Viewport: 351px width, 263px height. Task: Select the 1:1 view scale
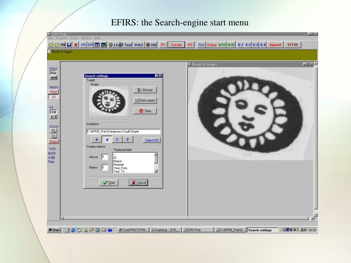(53, 117)
